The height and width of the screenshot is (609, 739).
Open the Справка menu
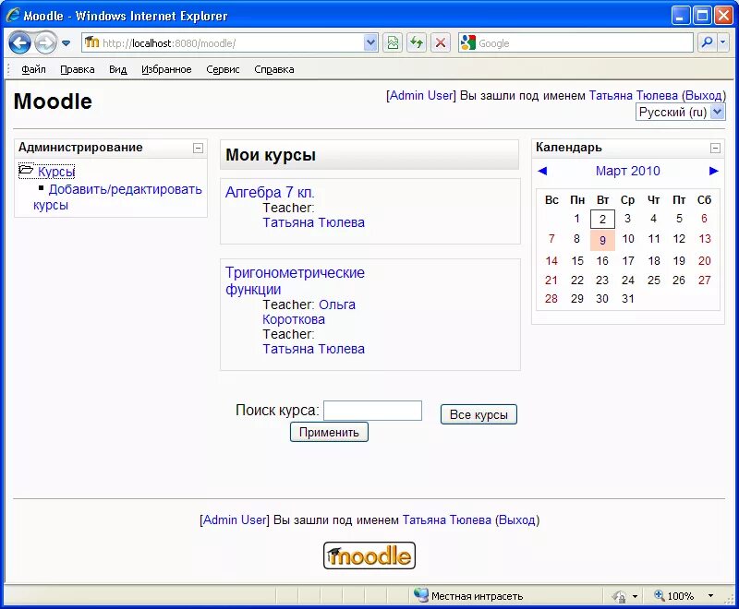coord(273,69)
